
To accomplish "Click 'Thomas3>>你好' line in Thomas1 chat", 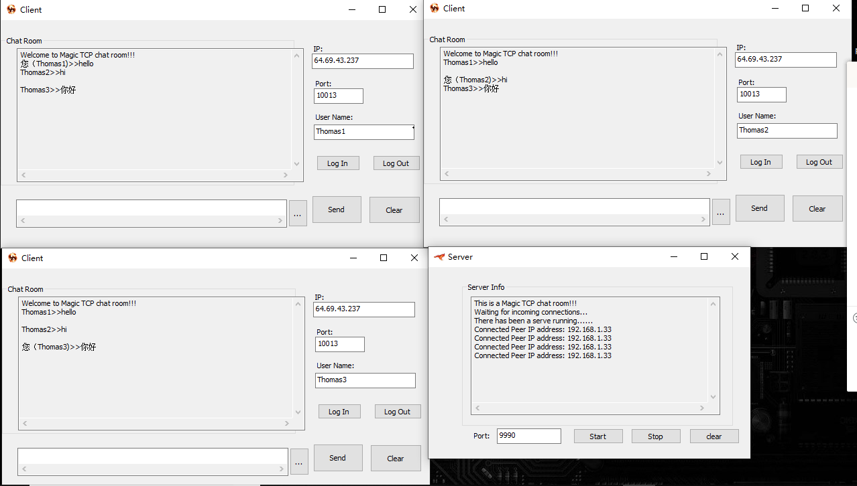I will tap(48, 90).
